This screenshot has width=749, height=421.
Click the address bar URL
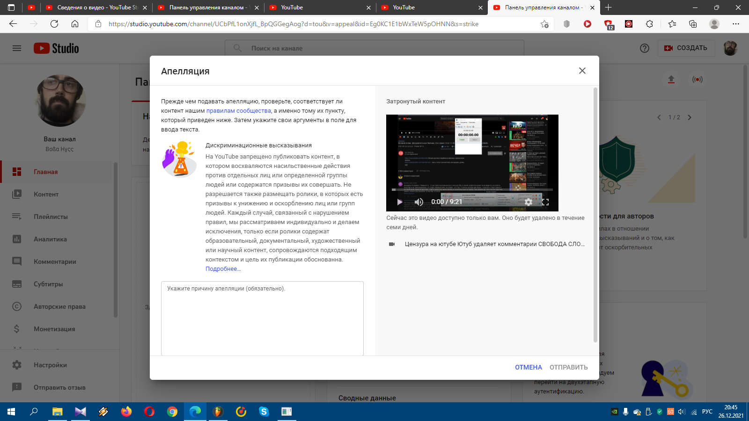pyautogui.click(x=294, y=24)
